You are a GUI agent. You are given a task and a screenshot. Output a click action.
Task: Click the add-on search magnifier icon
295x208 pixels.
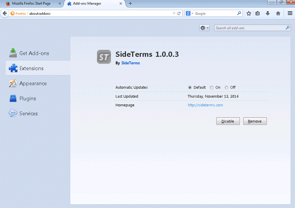click(x=287, y=28)
